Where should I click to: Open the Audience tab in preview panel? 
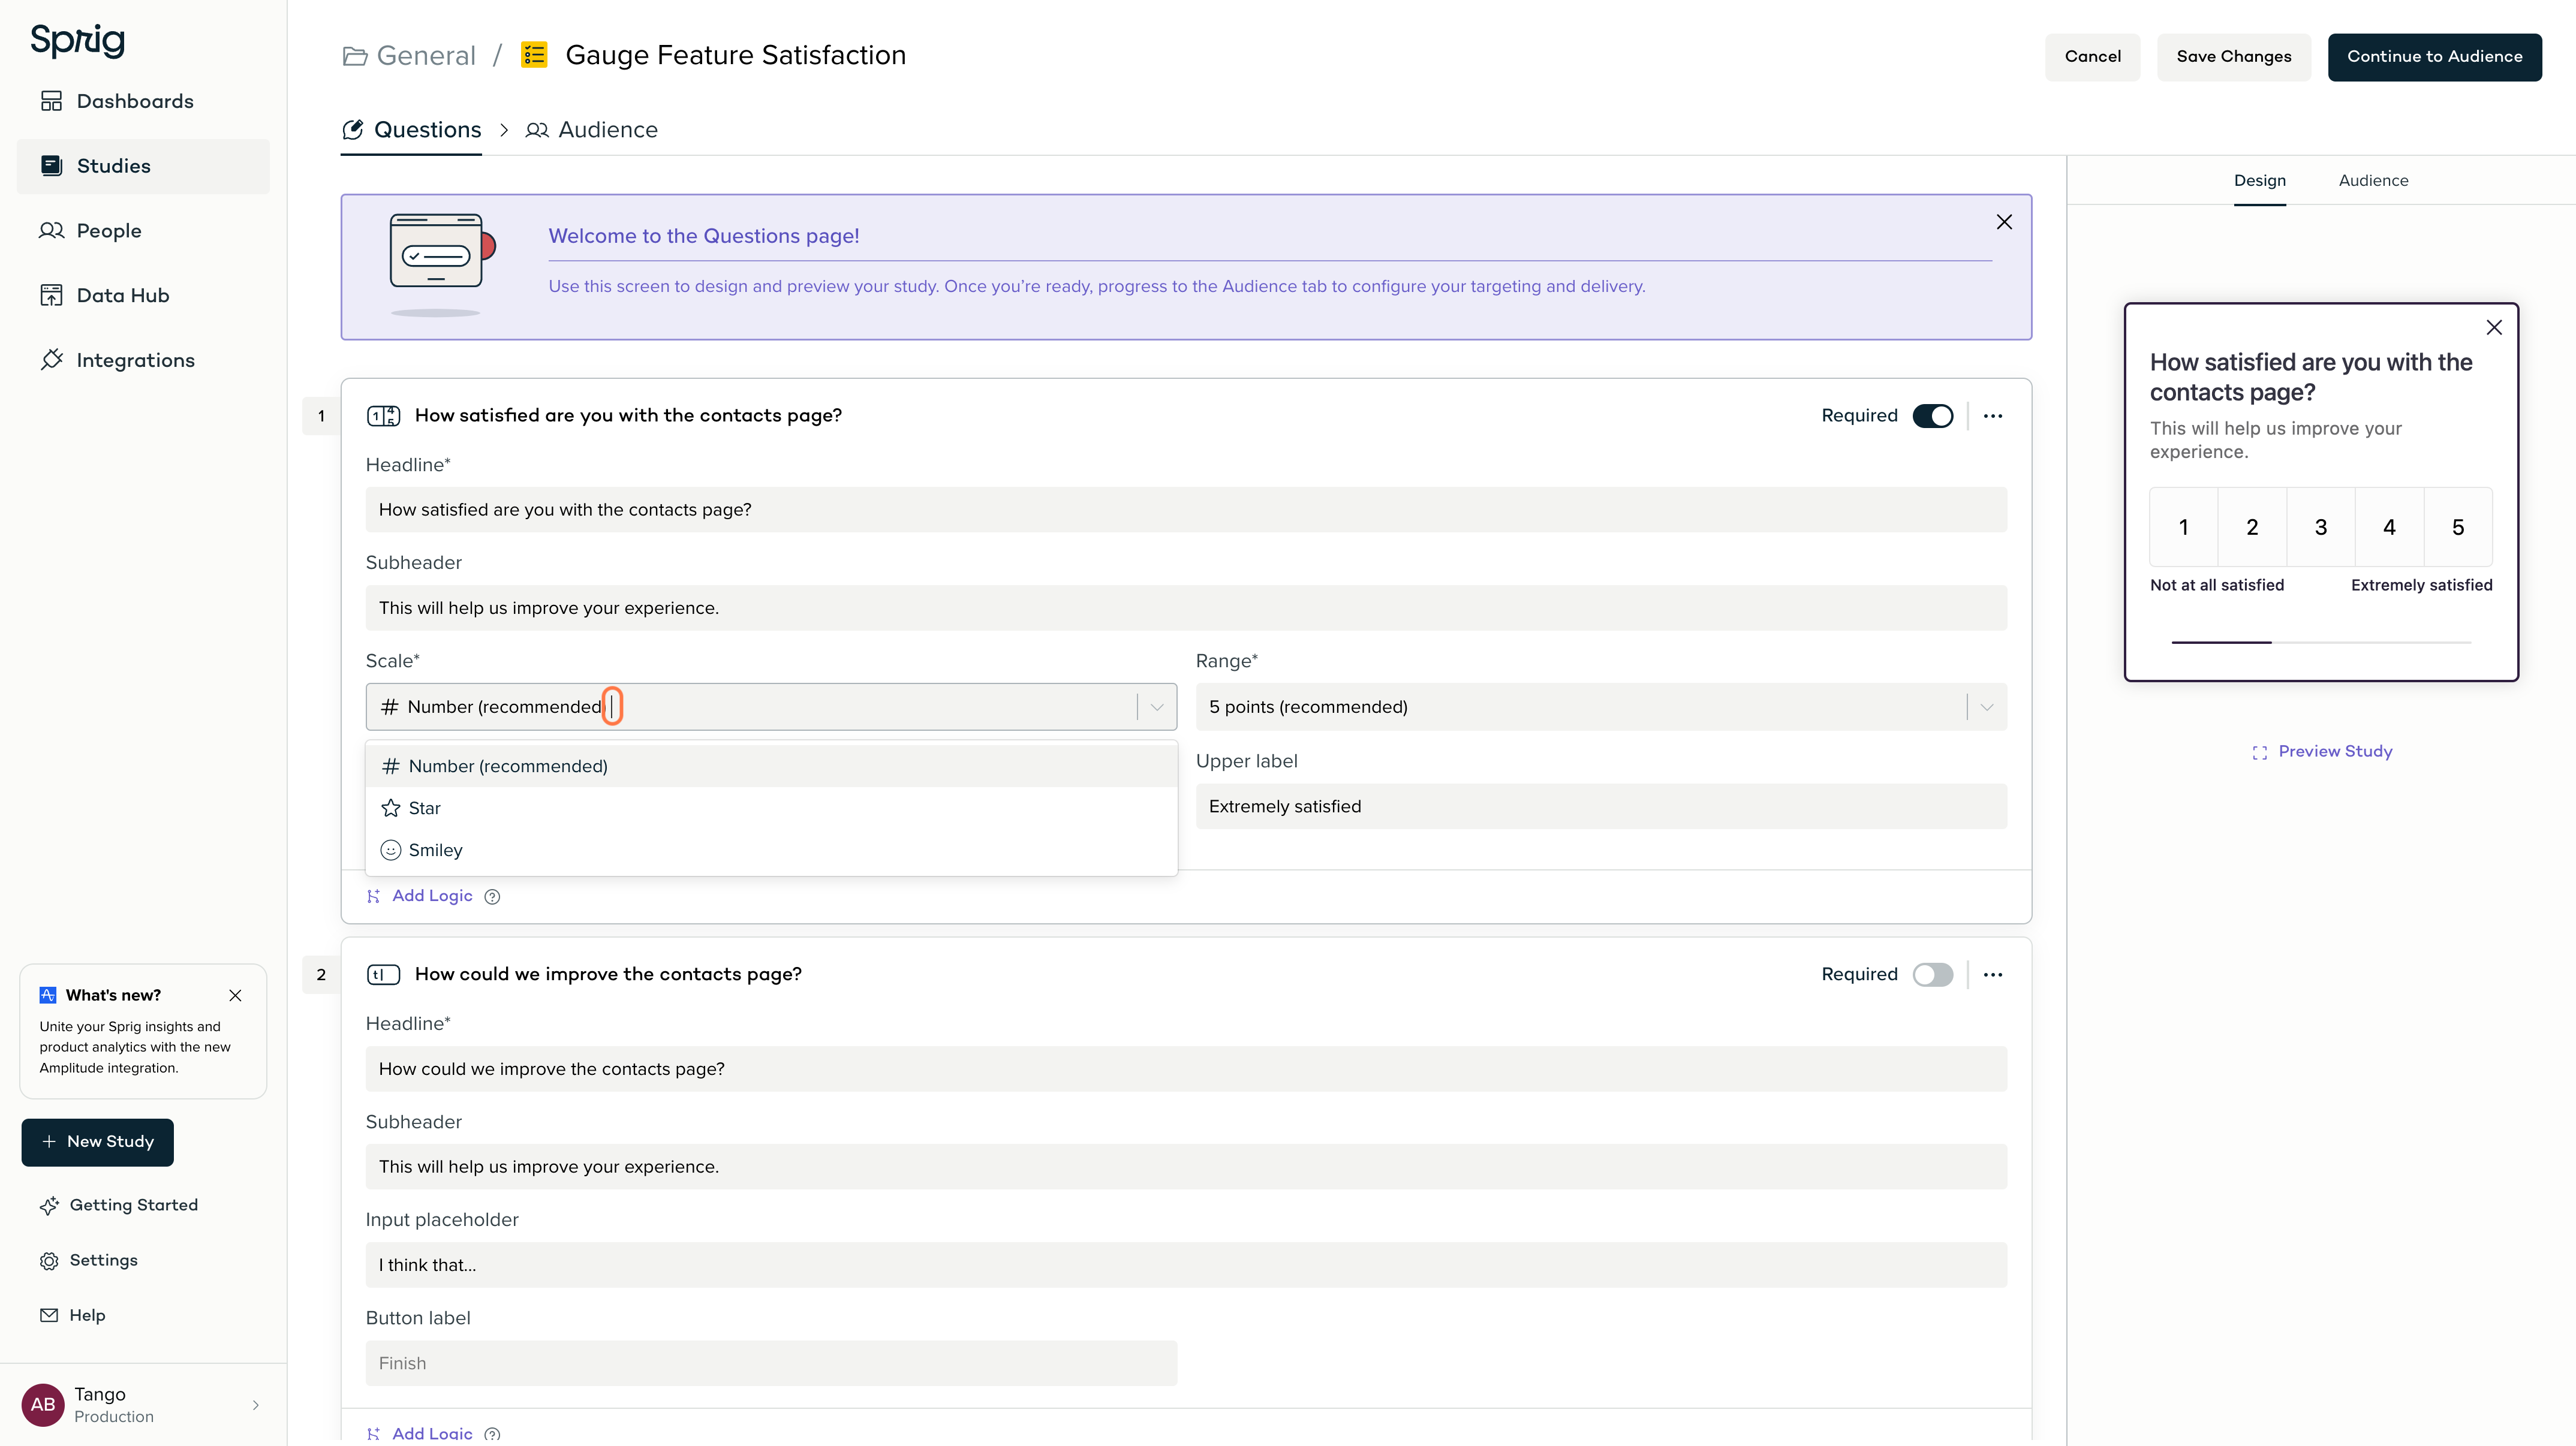[2373, 181]
